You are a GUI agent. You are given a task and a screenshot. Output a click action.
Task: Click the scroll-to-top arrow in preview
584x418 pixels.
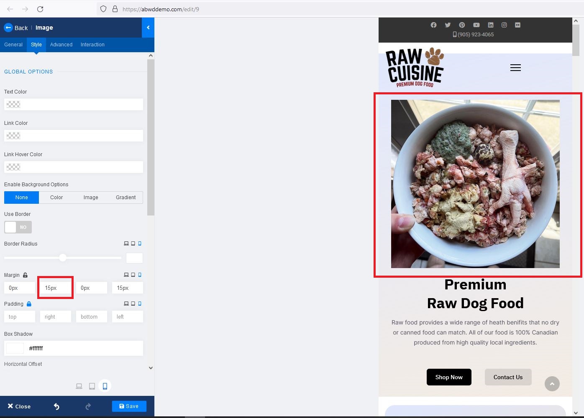pyautogui.click(x=552, y=384)
